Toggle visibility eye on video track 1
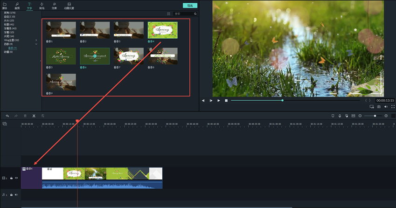 [16, 178]
